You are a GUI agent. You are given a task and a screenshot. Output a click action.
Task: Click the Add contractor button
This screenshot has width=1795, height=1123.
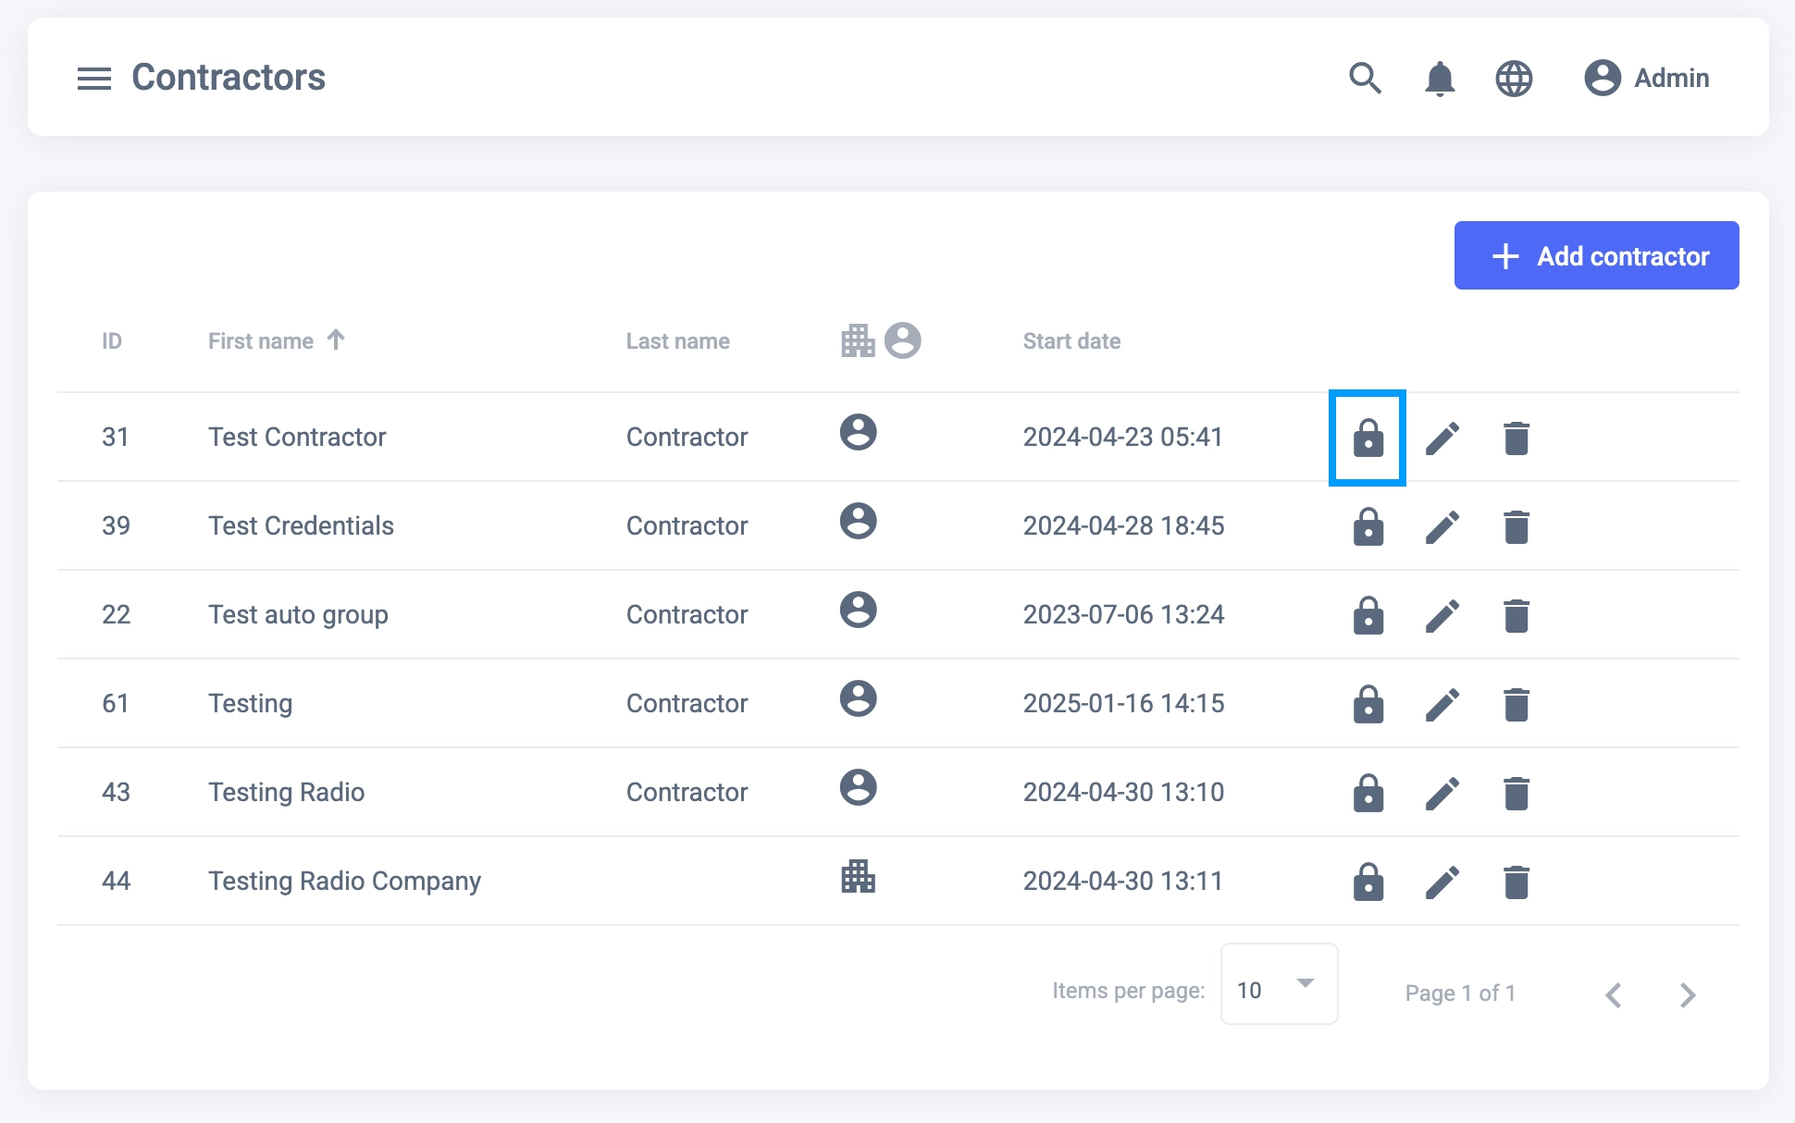(x=1596, y=256)
